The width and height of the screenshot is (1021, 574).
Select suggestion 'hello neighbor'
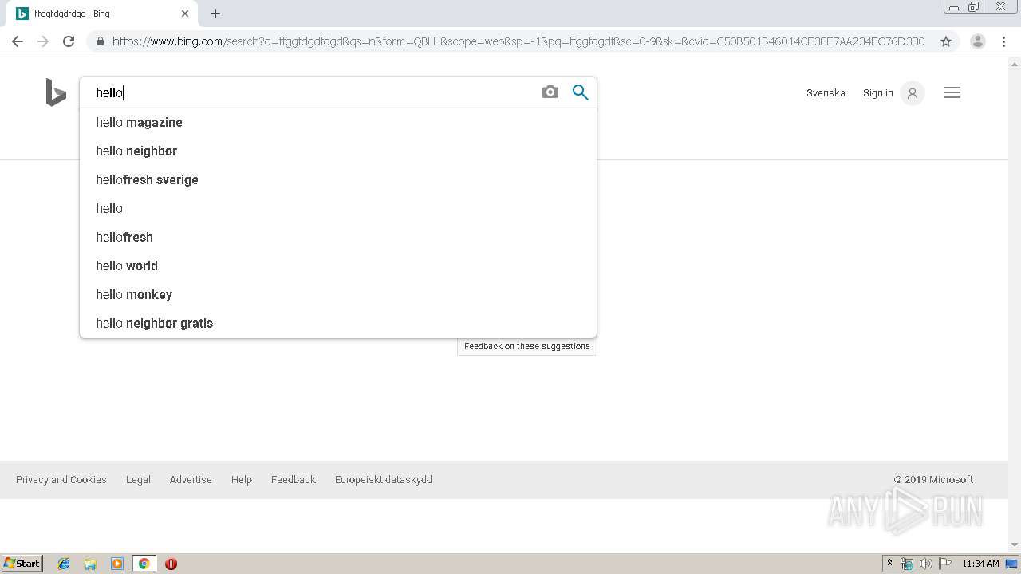338,151
